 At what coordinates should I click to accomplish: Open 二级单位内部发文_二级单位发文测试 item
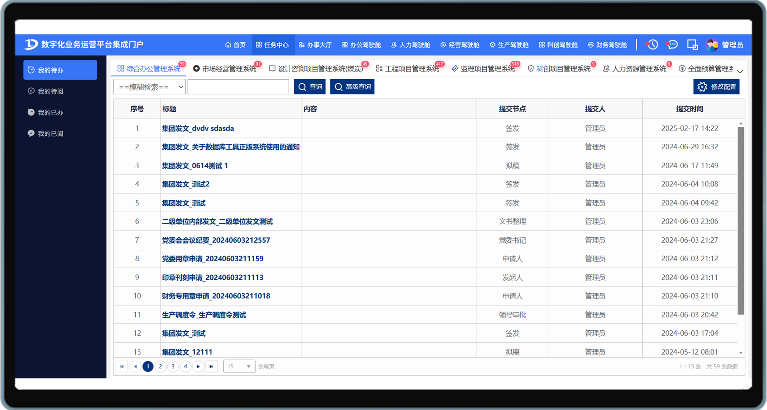click(217, 221)
